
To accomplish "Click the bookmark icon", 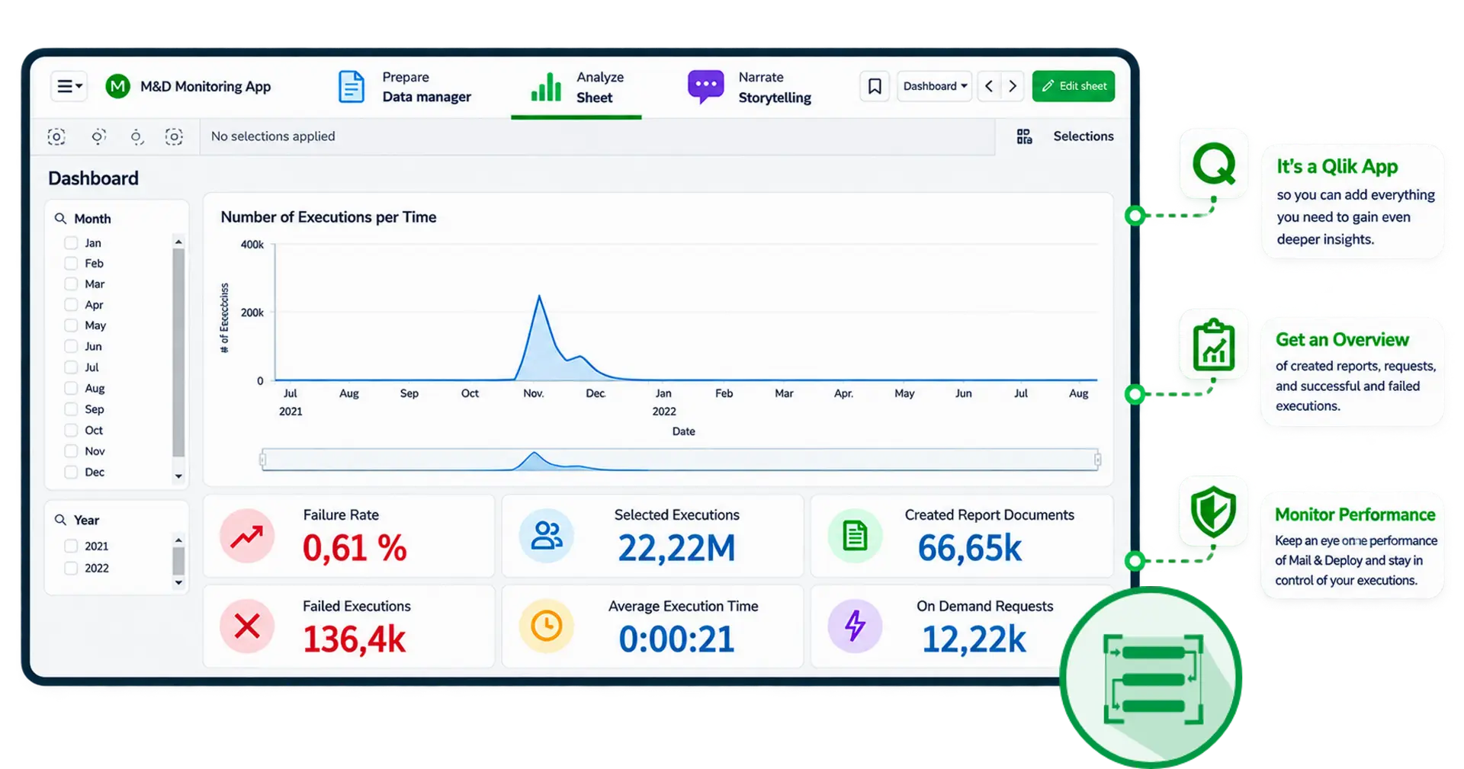I will pos(875,86).
